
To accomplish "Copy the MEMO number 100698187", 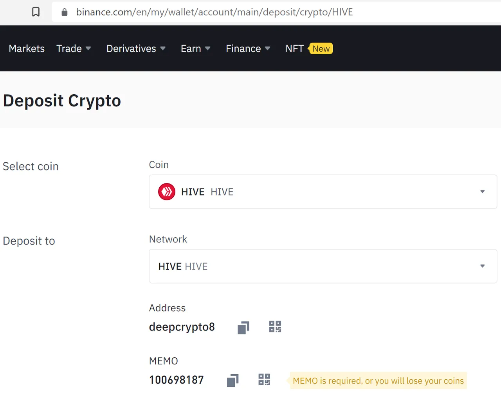I will tap(233, 380).
